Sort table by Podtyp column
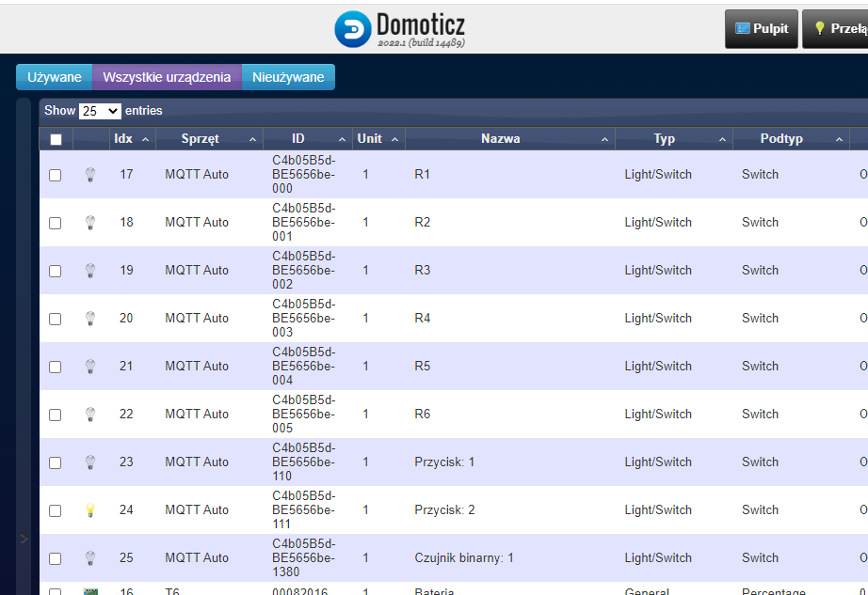The image size is (868, 595). tap(791, 139)
